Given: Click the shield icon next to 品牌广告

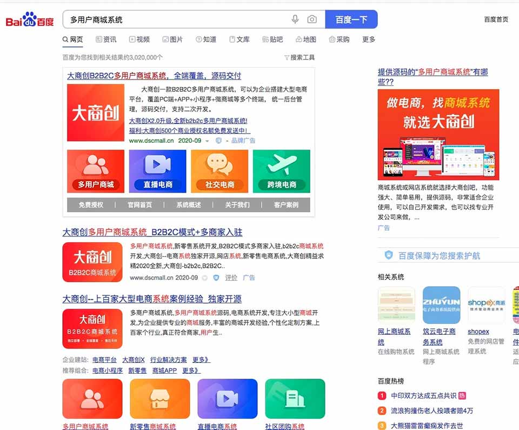Looking at the screenshot, I should [x=218, y=141].
